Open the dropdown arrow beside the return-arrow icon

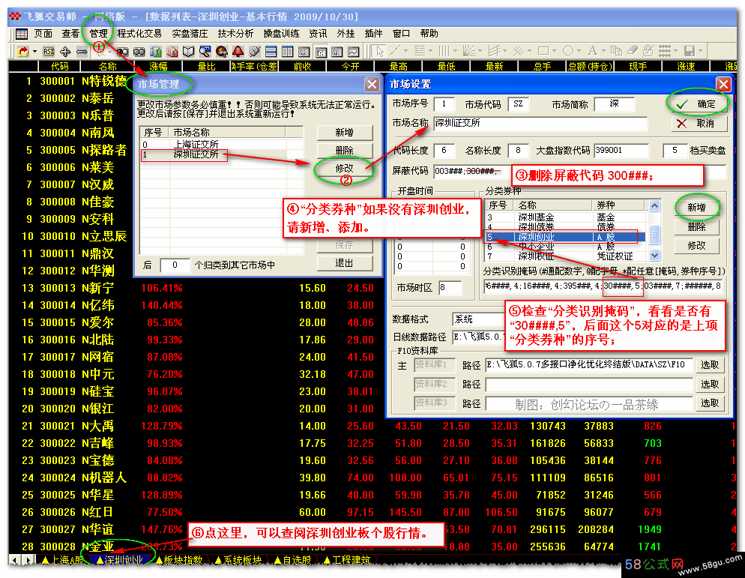click(34, 51)
